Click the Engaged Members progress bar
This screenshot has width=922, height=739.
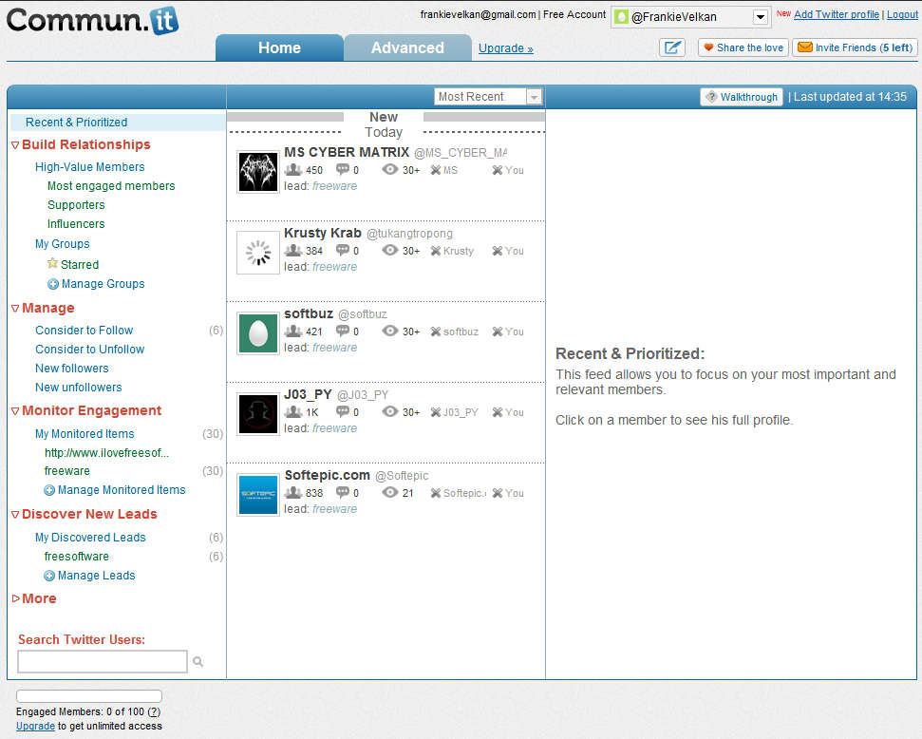[x=89, y=696]
